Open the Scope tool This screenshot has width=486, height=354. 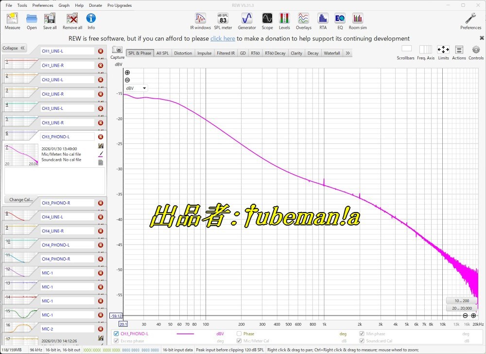pyautogui.click(x=267, y=21)
